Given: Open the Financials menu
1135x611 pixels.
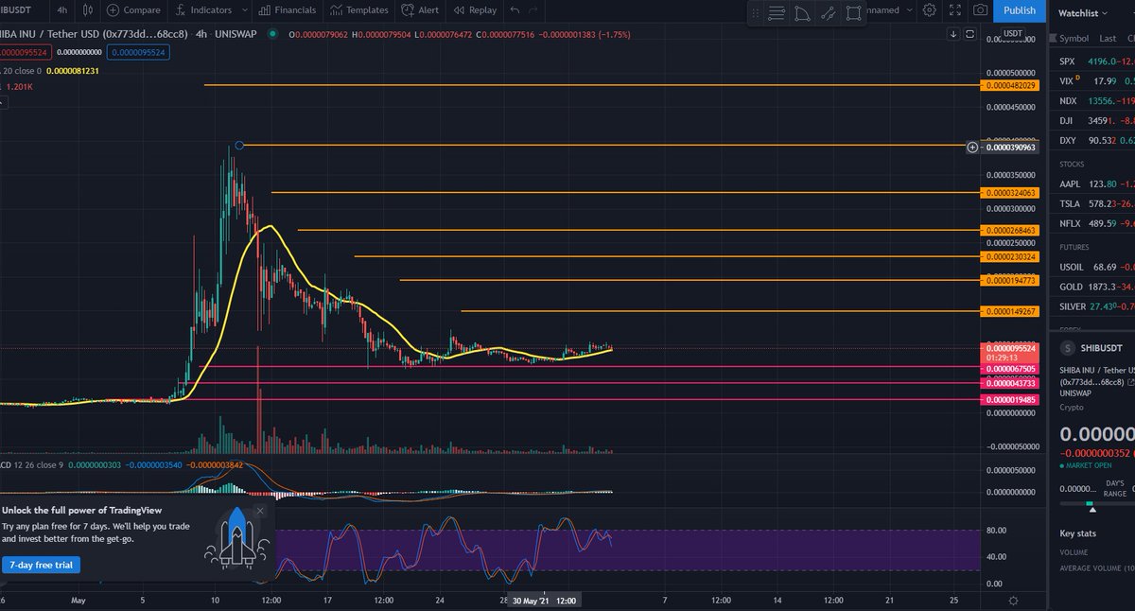Looking at the screenshot, I should click(286, 10).
